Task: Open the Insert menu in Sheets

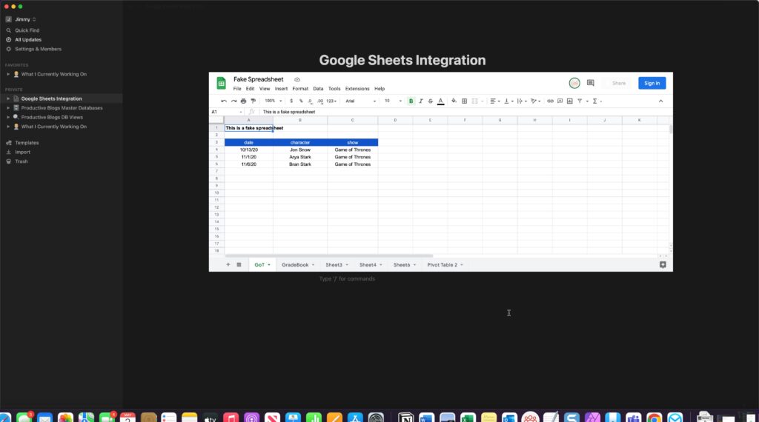Action: pyautogui.click(x=281, y=89)
